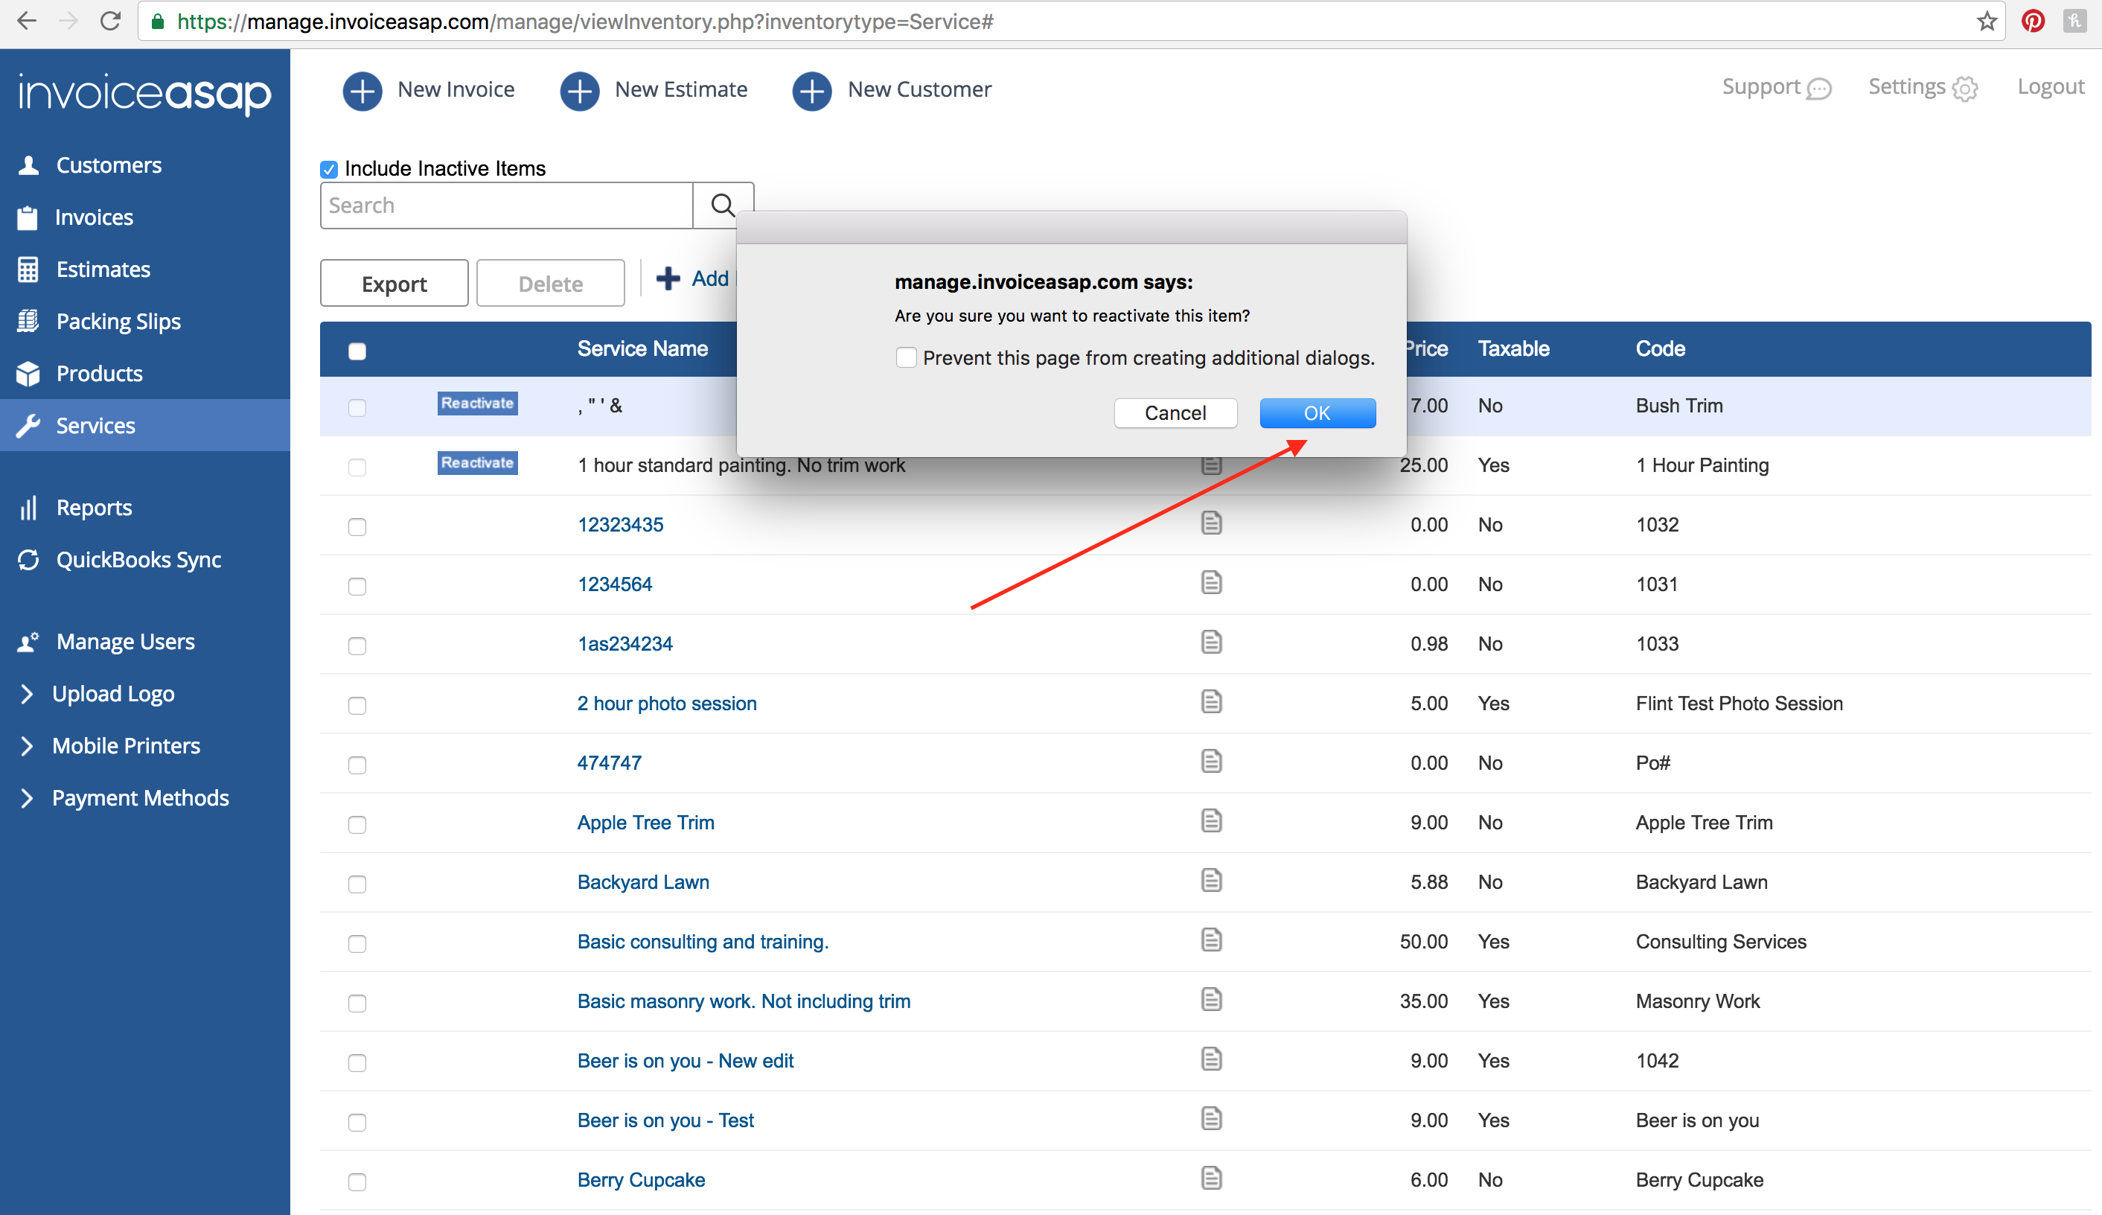The width and height of the screenshot is (2102, 1215).
Task: Sort by Service Name column header
Action: (642, 349)
